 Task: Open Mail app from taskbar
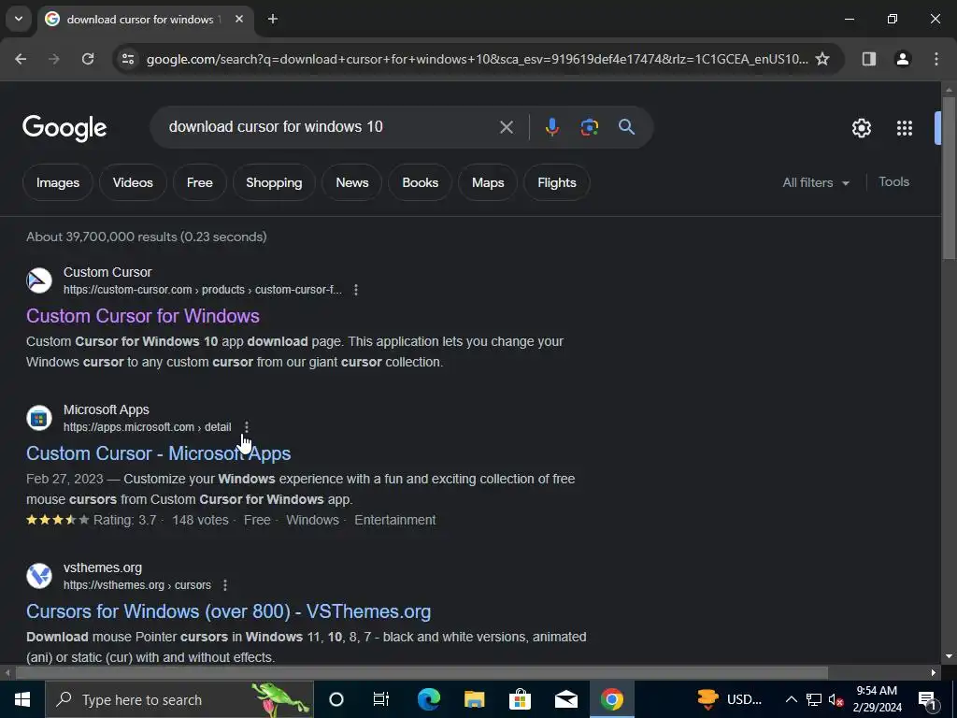point(566,699)
